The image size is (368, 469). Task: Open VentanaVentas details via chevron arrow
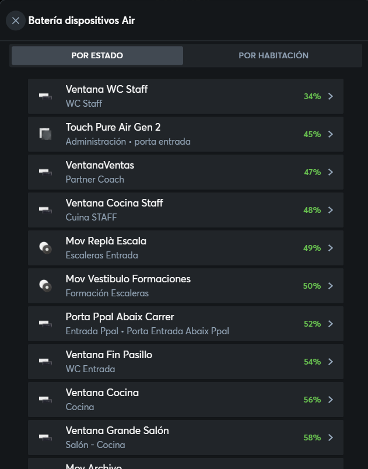[331, 172]
